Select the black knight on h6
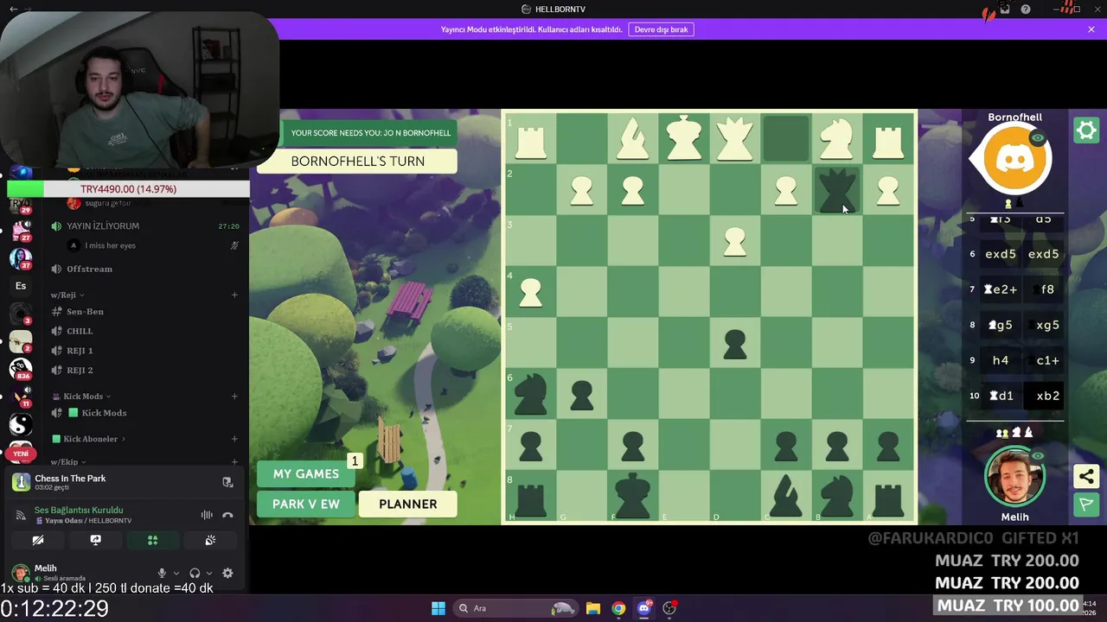Screen dimensions: 1107x622 click(x=530, y=395)
